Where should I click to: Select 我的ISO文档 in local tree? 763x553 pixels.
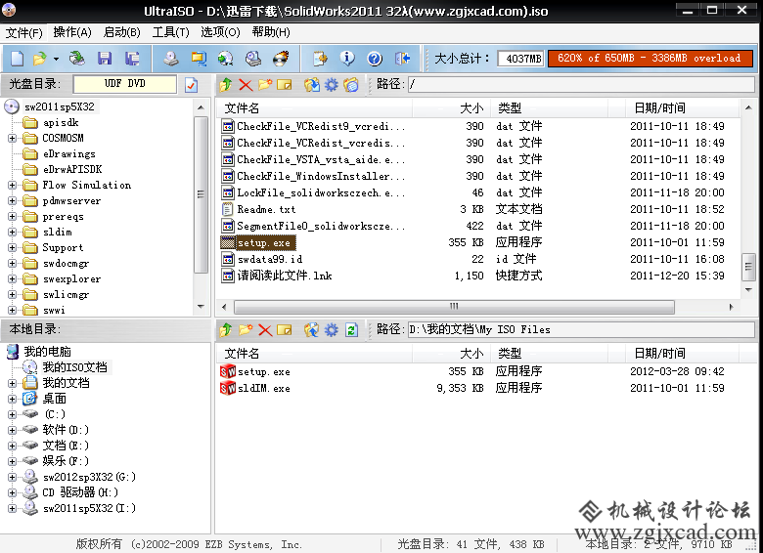[74, 367]
